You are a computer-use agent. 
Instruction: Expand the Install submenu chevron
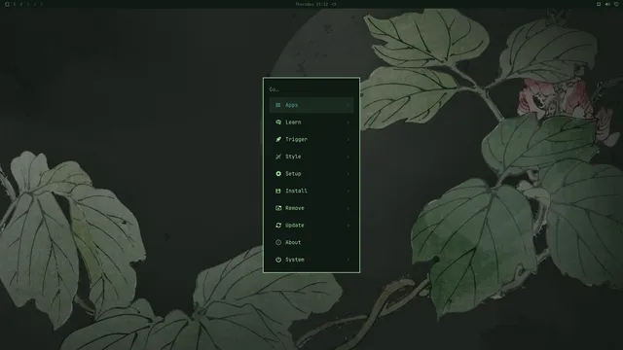pos(348,191)
